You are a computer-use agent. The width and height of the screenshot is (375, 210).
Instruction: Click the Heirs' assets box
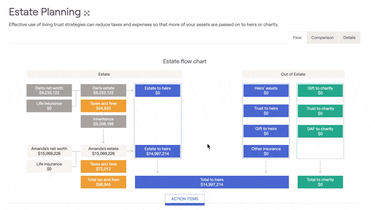point(266,90)
